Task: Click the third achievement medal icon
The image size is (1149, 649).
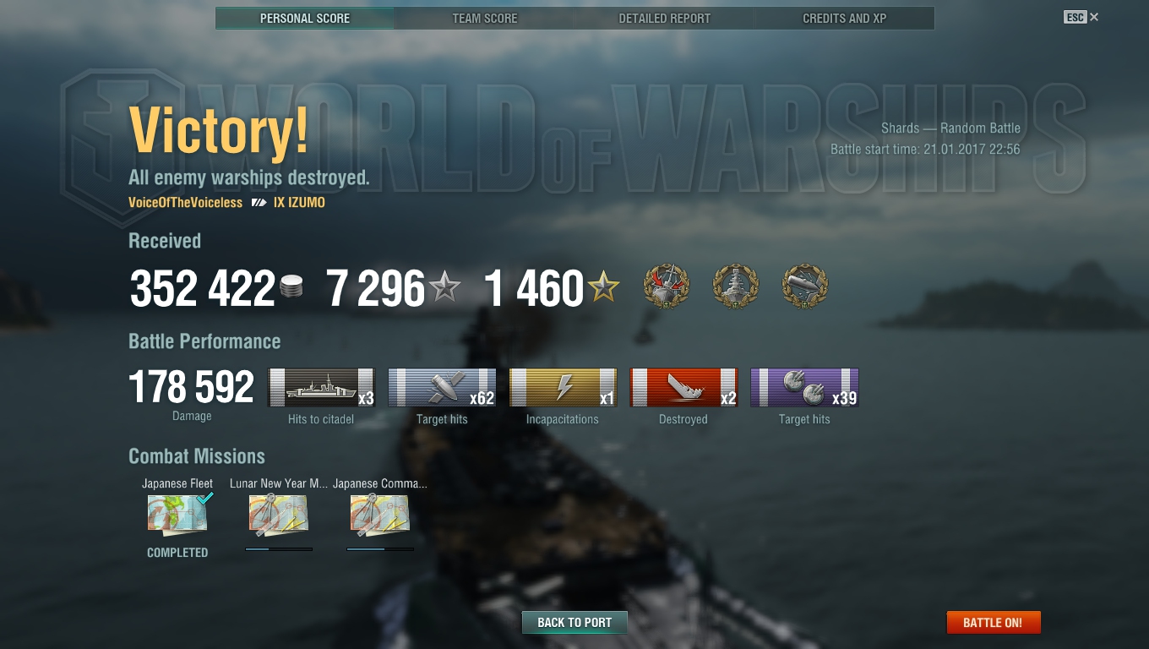Action: pyautogui.click(x=805, y=286)
